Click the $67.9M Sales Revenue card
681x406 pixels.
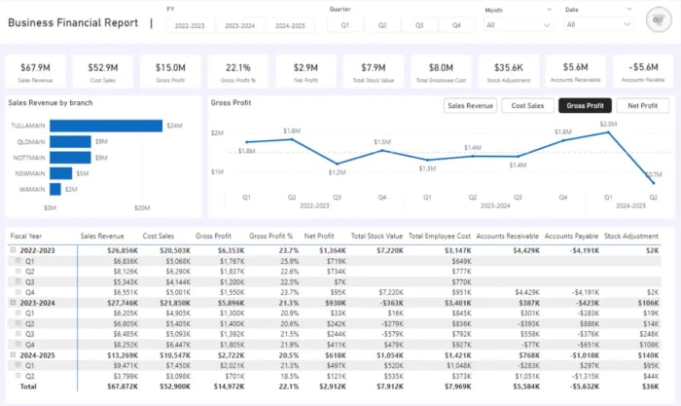pos(35,72)
